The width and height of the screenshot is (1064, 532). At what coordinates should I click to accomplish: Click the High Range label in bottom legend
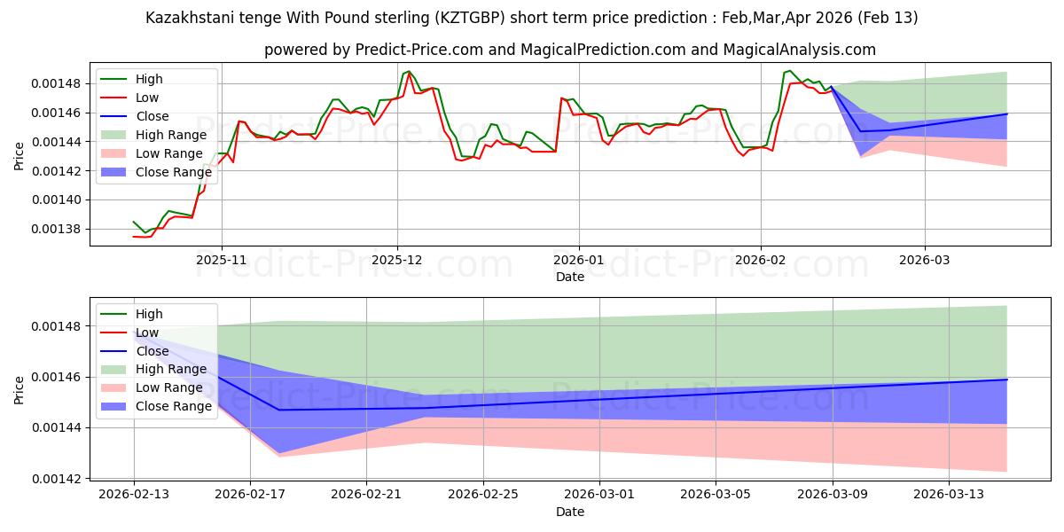pos(171,370)
